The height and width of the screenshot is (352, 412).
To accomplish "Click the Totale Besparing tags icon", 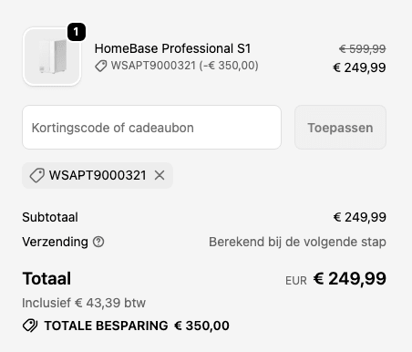I will coord(30,326).
